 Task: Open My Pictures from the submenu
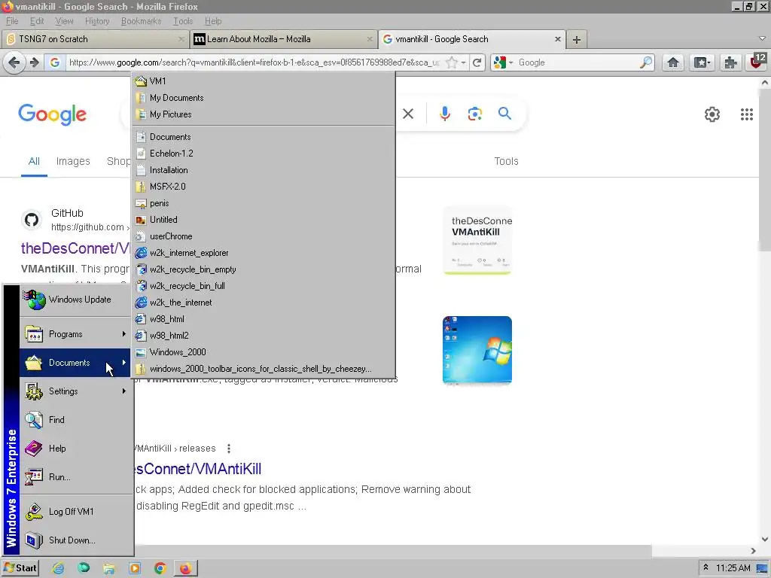(264, 114)
